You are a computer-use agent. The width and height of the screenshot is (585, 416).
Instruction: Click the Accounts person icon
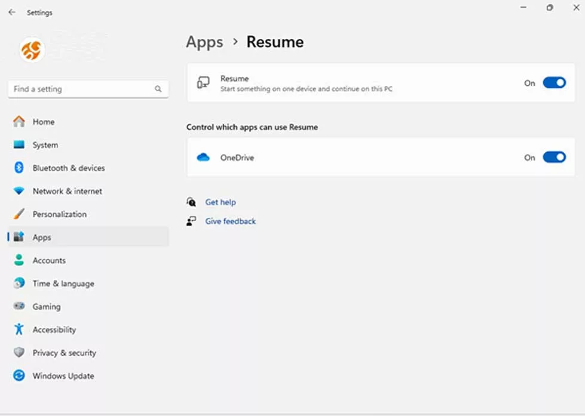19,260
